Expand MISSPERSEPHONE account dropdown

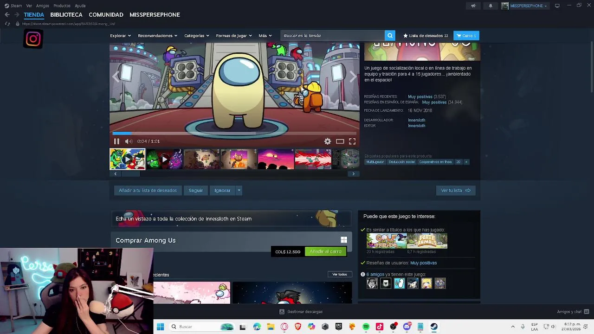pos(524,6)
